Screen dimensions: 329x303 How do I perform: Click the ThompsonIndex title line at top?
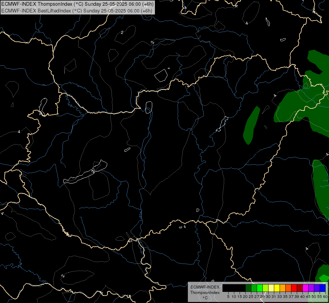[77, 4]
